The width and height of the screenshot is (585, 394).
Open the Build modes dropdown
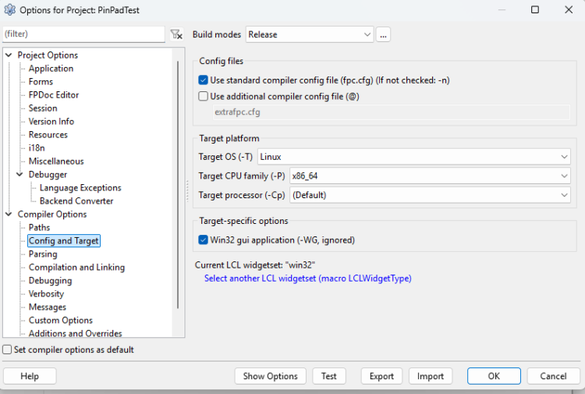310,34
